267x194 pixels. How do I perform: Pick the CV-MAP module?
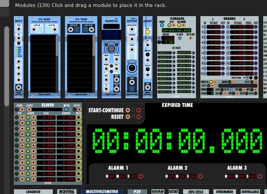44,57
